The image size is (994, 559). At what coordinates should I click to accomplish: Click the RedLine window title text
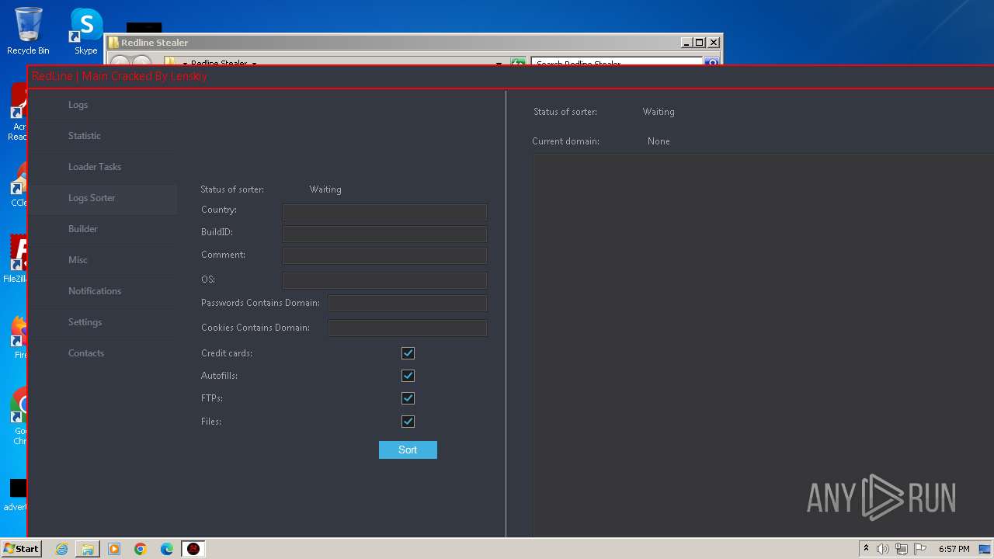(120, 76)
